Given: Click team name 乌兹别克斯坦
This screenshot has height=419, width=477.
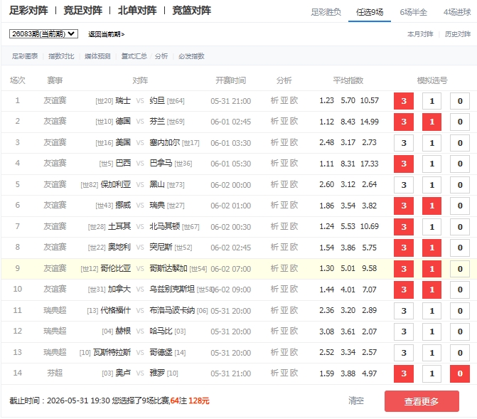Looking at the screenshot, I should point(172,290).
